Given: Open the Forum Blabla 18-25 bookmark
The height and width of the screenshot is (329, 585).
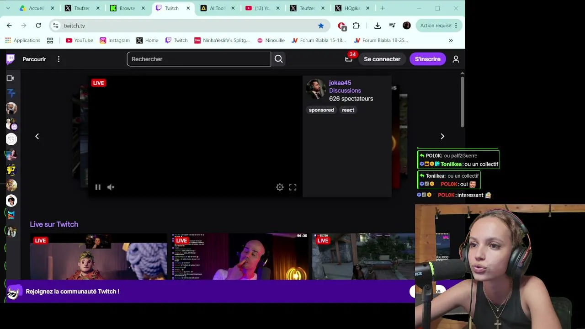Looking at the screenshot, I should point(381,40).
